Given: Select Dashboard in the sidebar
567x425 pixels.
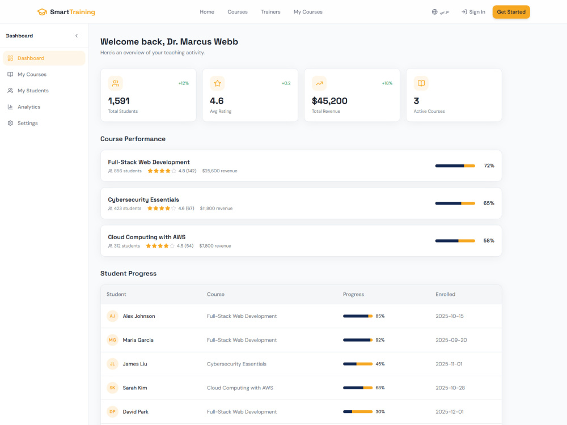Looking at the screenshot, I should (44, 58).
